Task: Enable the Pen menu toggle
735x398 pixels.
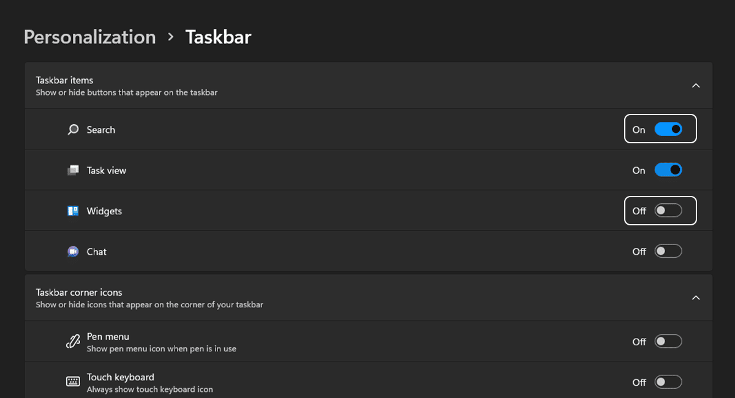Action: 668,342
